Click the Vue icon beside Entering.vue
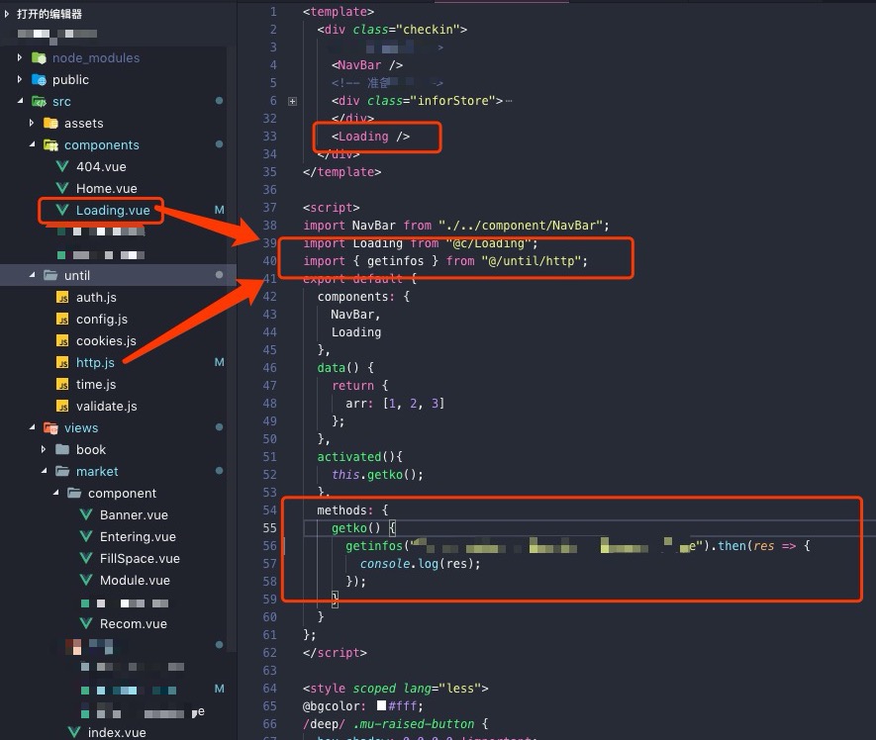The image size is (876, 740). tap(85, 536)
